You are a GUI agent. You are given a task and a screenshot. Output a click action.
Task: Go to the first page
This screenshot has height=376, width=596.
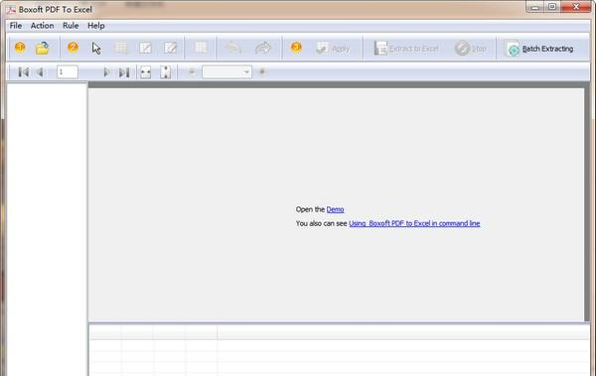pyautogui.click(x=23, y=72)
